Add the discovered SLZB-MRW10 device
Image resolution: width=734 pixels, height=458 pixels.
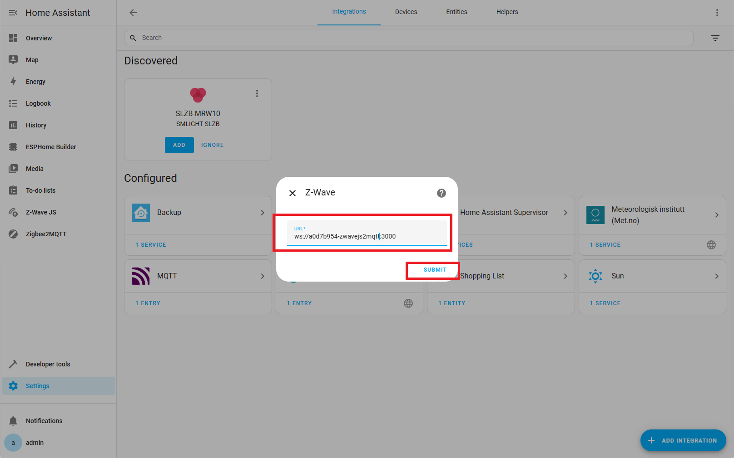pos(179,145)
